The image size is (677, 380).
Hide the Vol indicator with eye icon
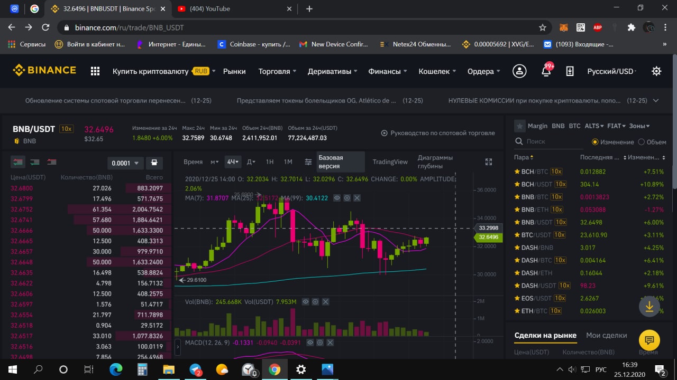point(305,302)
